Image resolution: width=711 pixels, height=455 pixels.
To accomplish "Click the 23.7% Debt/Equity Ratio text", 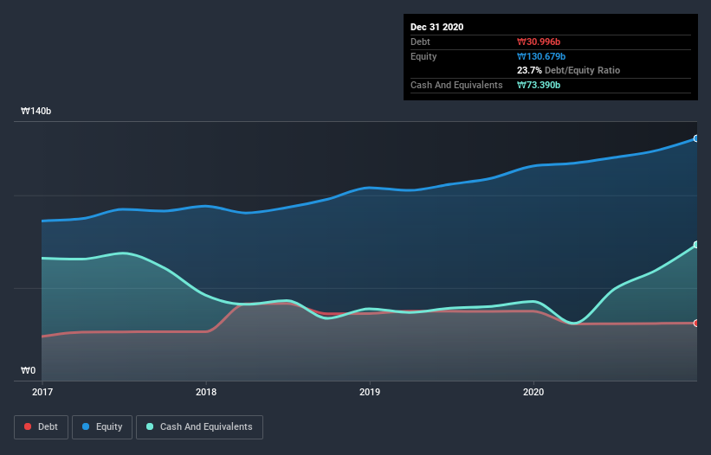I will click(x=569, y=70).
